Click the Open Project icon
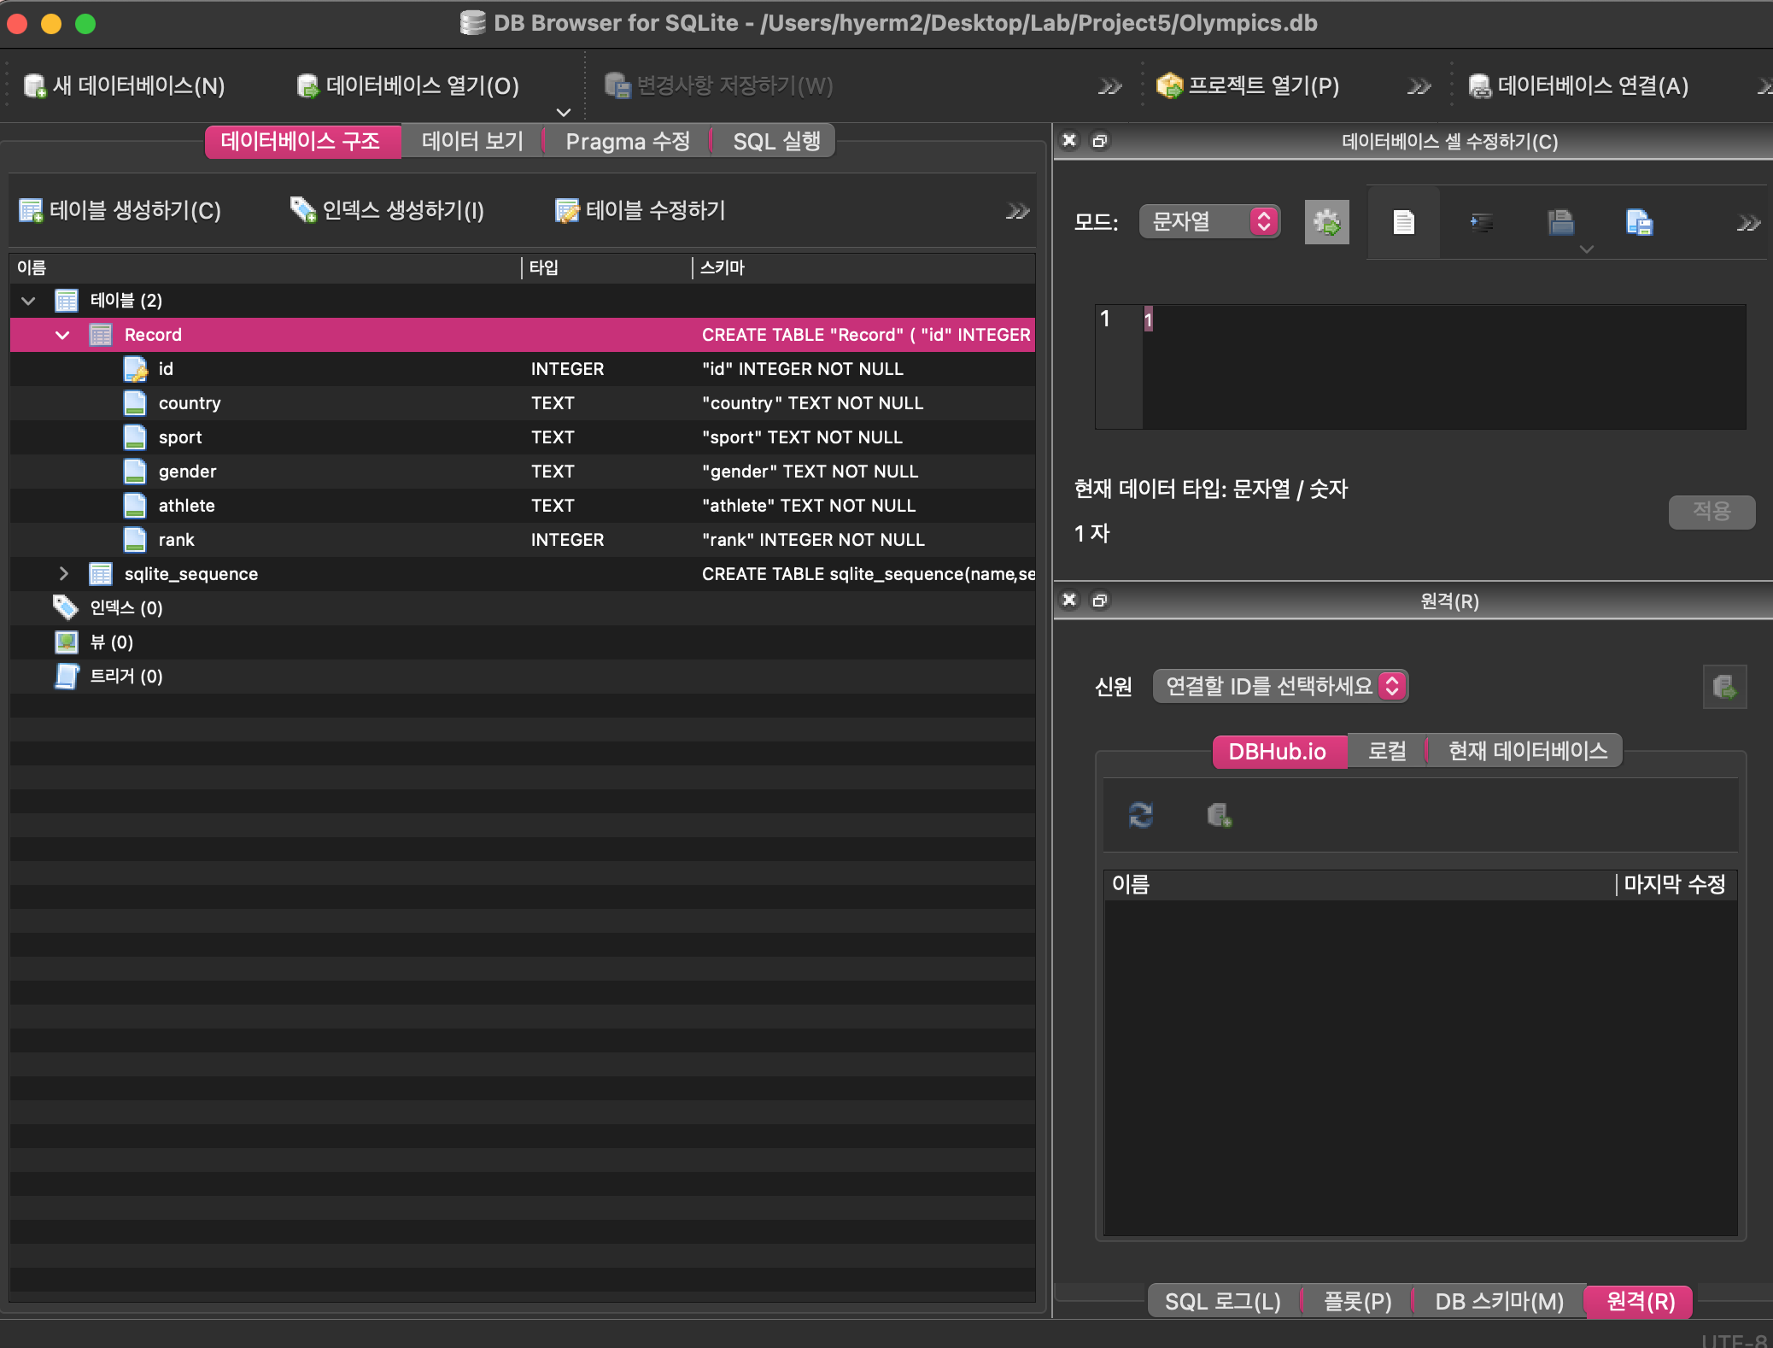1773x1348 pixels. click(x=1169, y=86)
